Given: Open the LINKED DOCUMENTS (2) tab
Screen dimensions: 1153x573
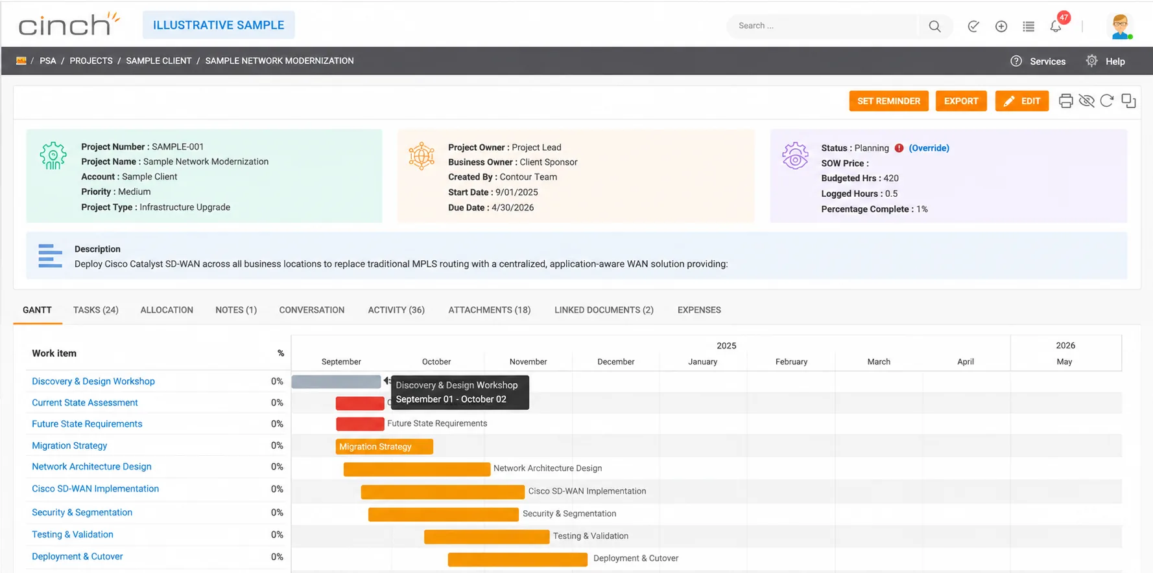Looking at the screenshot, I should tap(604, 309).
